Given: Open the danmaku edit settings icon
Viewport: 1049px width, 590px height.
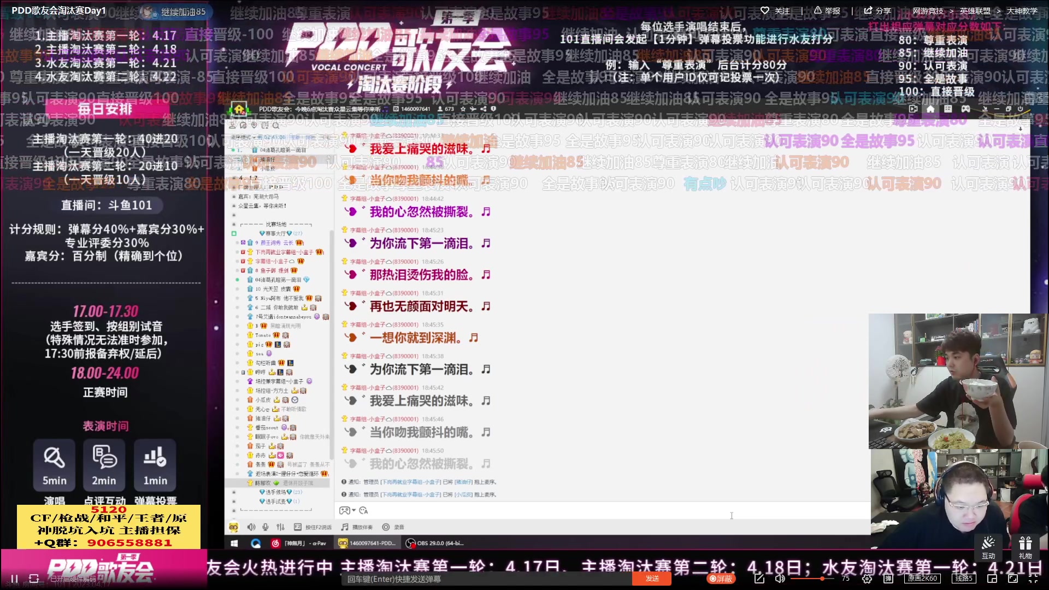Looking at the screenshot, I should pos(759,579).
